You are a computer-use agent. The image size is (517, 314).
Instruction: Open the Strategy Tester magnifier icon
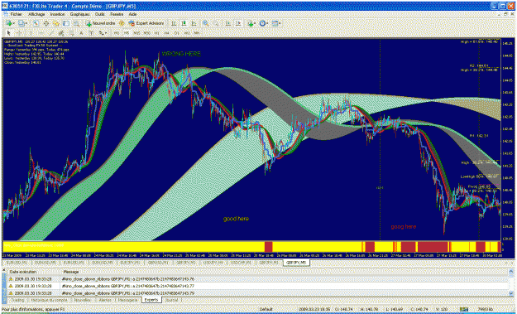(76, 23)
